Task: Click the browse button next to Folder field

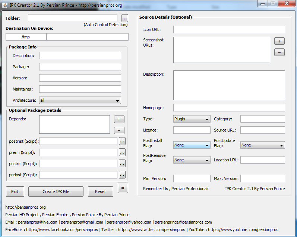Action: coord(124,18)
